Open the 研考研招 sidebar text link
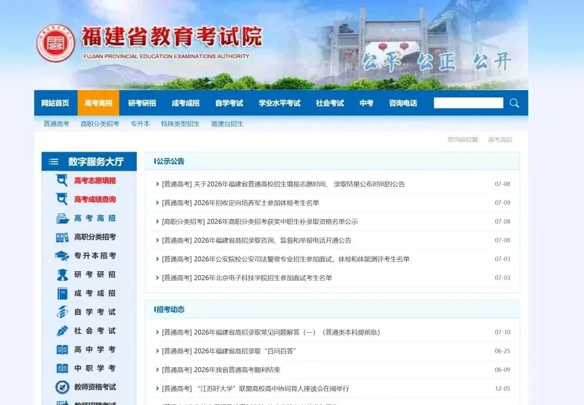The width and height of the screenshot is (584, 405). [95, 274]
